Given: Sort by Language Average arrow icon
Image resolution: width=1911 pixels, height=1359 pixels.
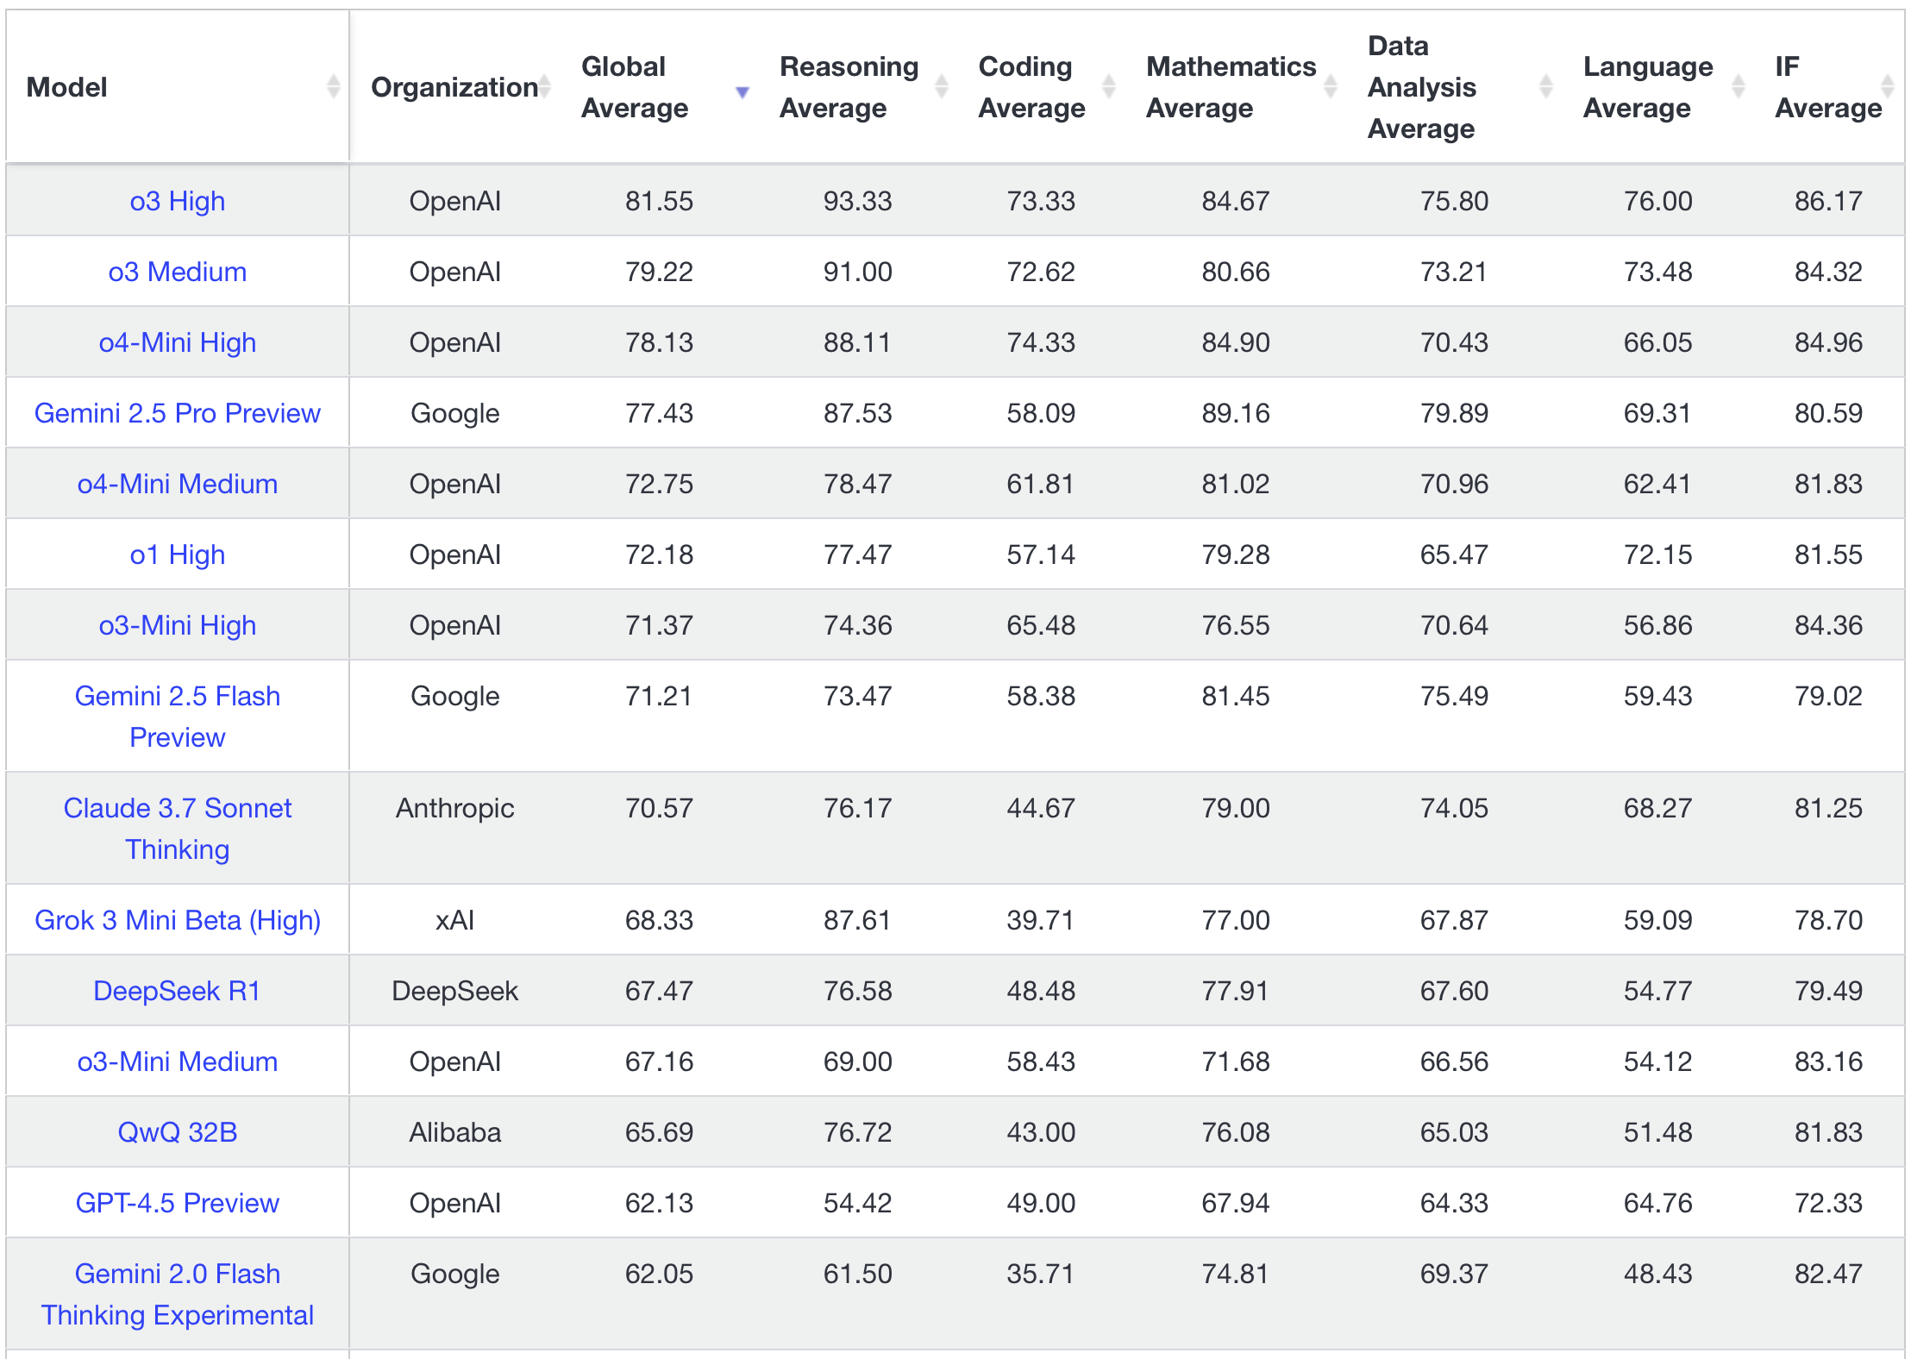Looking at the screenshot, I should [x=1739, y=87].
